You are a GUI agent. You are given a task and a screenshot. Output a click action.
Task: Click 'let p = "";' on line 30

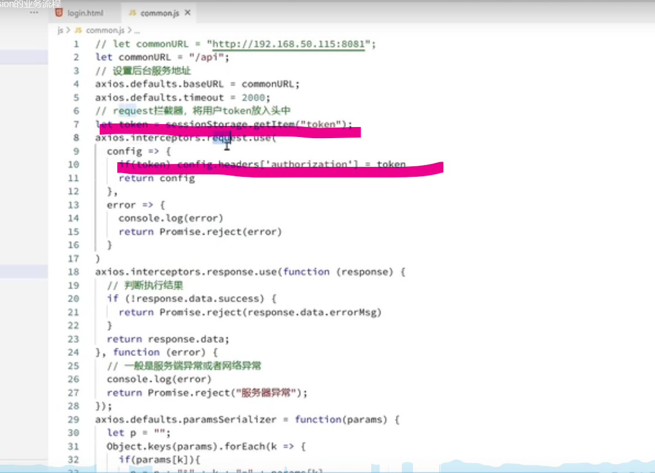click(139, 433)
